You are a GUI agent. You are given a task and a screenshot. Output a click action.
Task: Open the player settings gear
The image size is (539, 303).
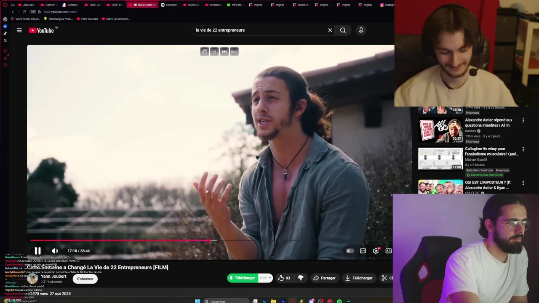click(x=376, y=251)
